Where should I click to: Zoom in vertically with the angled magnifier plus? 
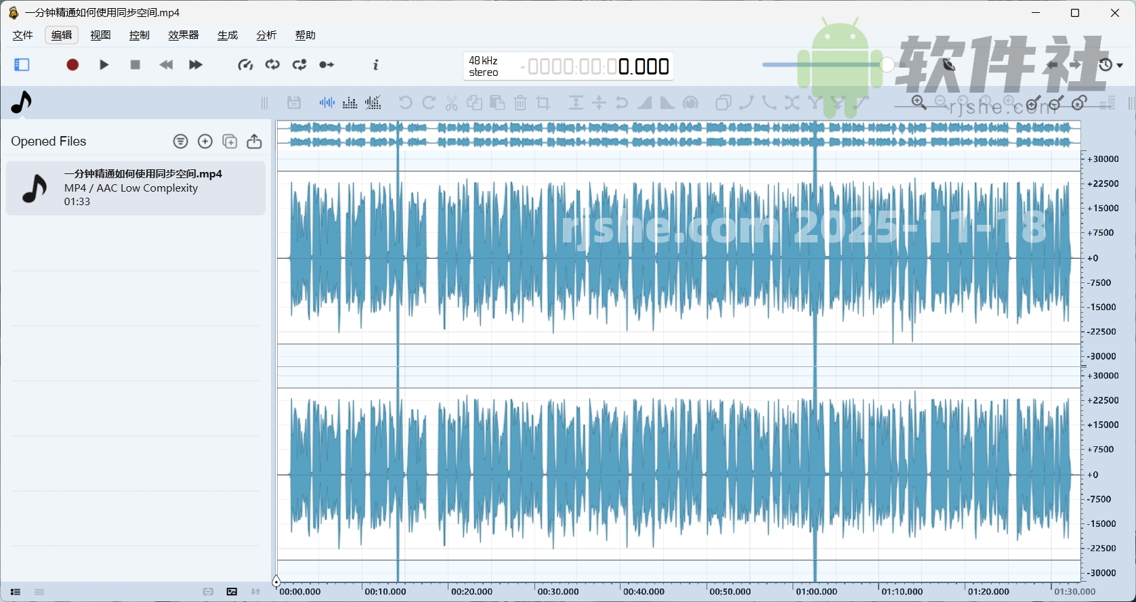click(x=1034, y=103)
